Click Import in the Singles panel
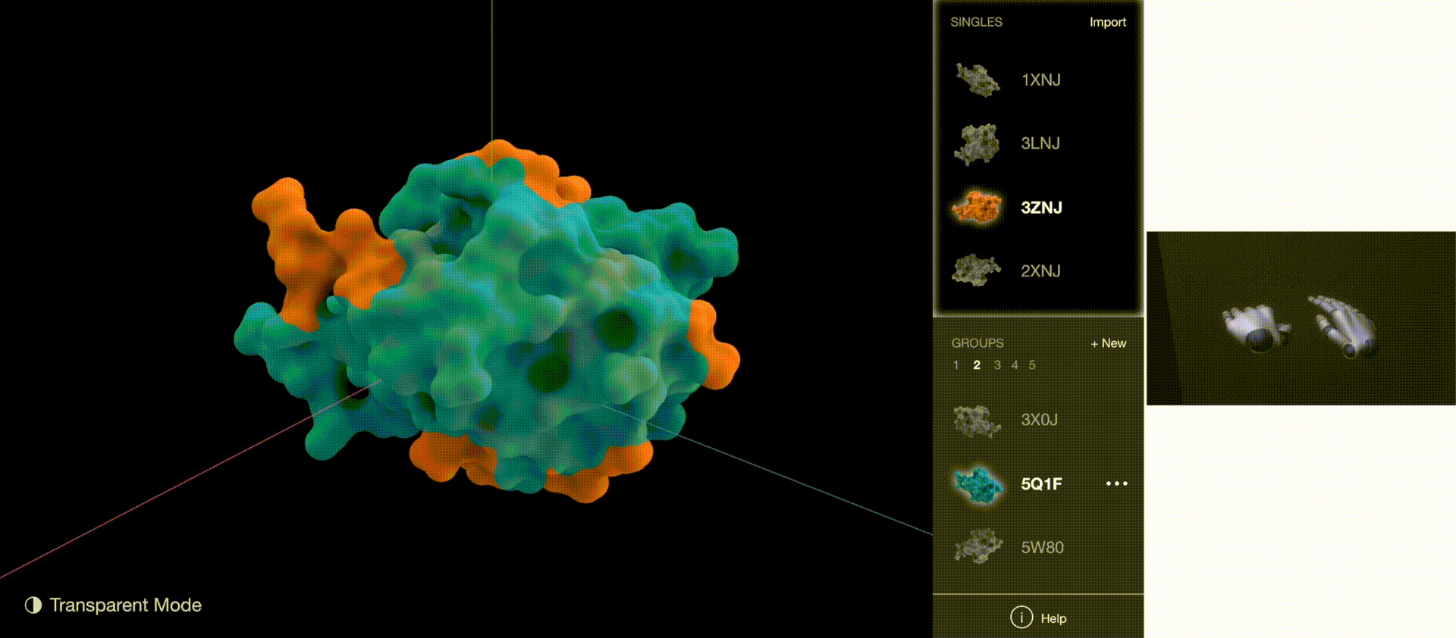This screenshot has height=638, width=1456. tap(1107, 22)
